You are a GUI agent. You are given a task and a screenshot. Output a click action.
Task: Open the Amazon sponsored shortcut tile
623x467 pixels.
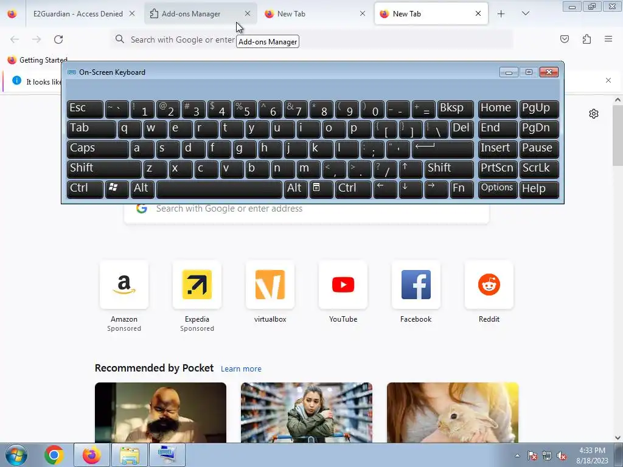click(124, 285)
